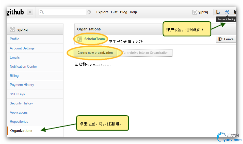Open Emails settings in sidebar
Image resolution: width=243 pixels, height=144 pixels.
(x=35, y=57)
